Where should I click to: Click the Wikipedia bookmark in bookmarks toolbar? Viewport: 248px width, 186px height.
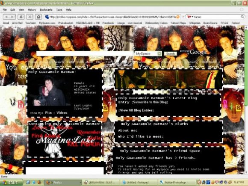(x=195, y=23)
